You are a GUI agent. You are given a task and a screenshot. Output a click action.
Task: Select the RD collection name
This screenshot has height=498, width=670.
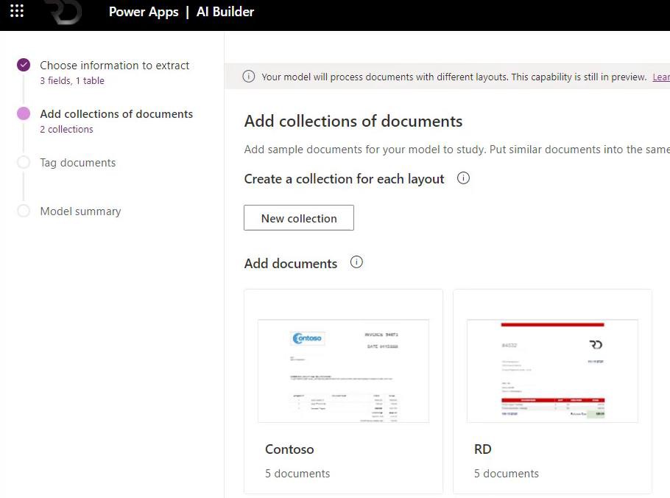[482, 449]
